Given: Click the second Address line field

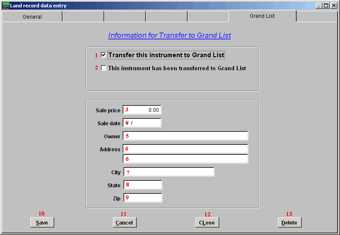Looking at the screenshot, I should [x=186, y=159].
